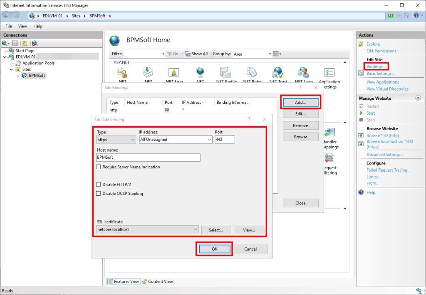Image resolution: width=426 pixels, height=295 pixels.
Task: Open the SSL certificate dropdown
Action: (147, 229)
